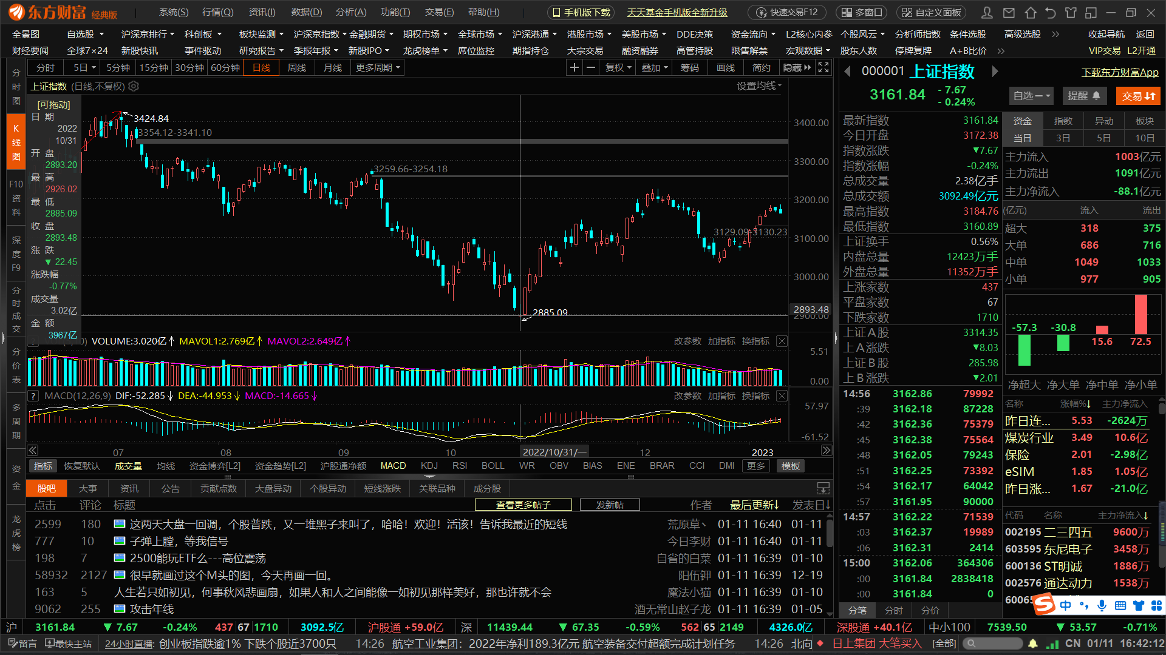Open the 自选 watchlist dropdown
This screenshot has height=655, width=1166.
[x=1031, y=96]
